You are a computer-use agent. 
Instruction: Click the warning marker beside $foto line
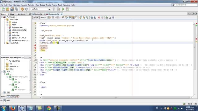[35, 50]
